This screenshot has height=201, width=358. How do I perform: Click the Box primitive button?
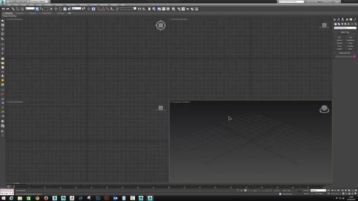point(340,37)
